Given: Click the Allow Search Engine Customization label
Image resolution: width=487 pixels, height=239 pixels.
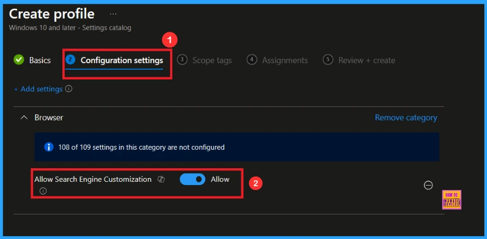Looking at the screenshot, I should tap(93, 179).
